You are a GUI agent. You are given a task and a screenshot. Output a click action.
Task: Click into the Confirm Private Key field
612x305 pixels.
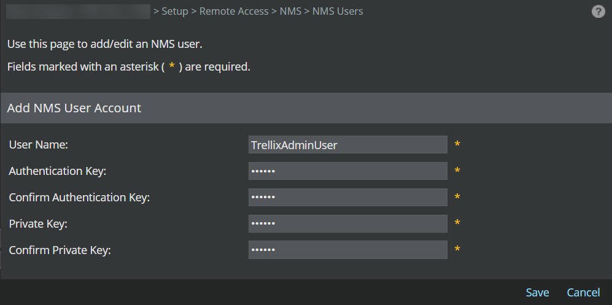click(348, 250)
